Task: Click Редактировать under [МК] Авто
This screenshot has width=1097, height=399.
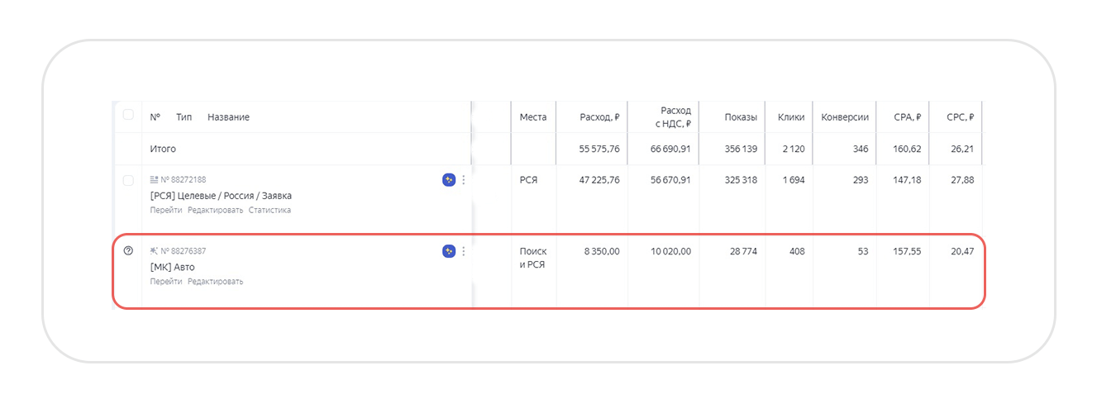Action: (215, 281)
